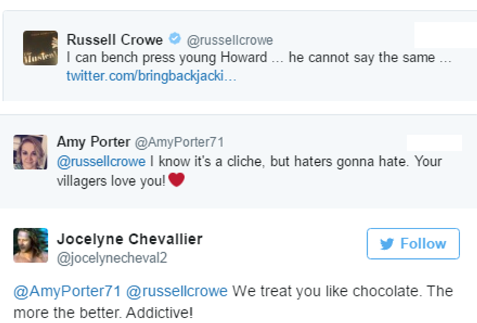Click Russell Crowe's verified badge
The height and width of the screenshot is (323, 477).
(x=175, y=40)
